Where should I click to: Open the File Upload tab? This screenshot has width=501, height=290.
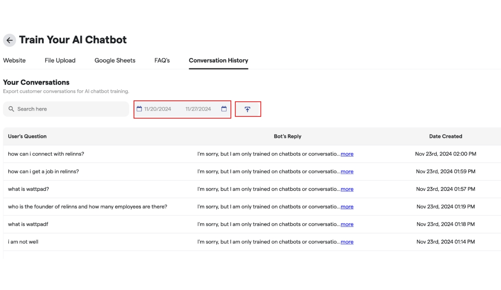point(60,60)
